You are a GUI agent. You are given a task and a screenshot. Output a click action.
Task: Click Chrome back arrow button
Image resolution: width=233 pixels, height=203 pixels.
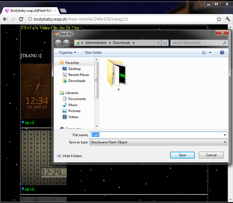point(5,19)
